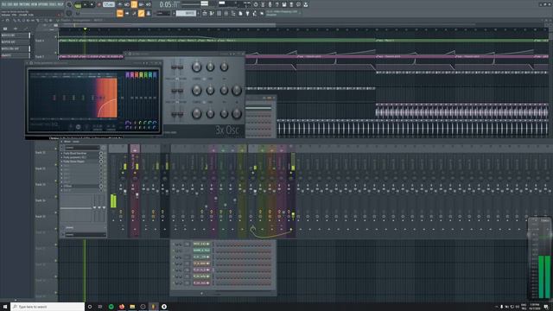Open the pattern selector in the toolbar
This screenshot has height=311, width=553.
186,14
